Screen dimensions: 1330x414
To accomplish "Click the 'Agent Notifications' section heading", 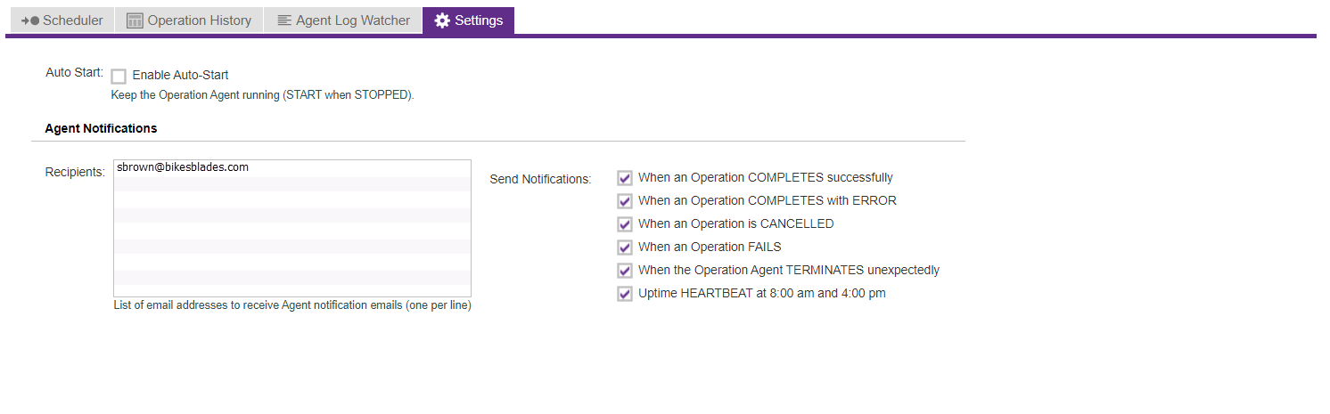I will pyautogui.click(x=101, y=128).
